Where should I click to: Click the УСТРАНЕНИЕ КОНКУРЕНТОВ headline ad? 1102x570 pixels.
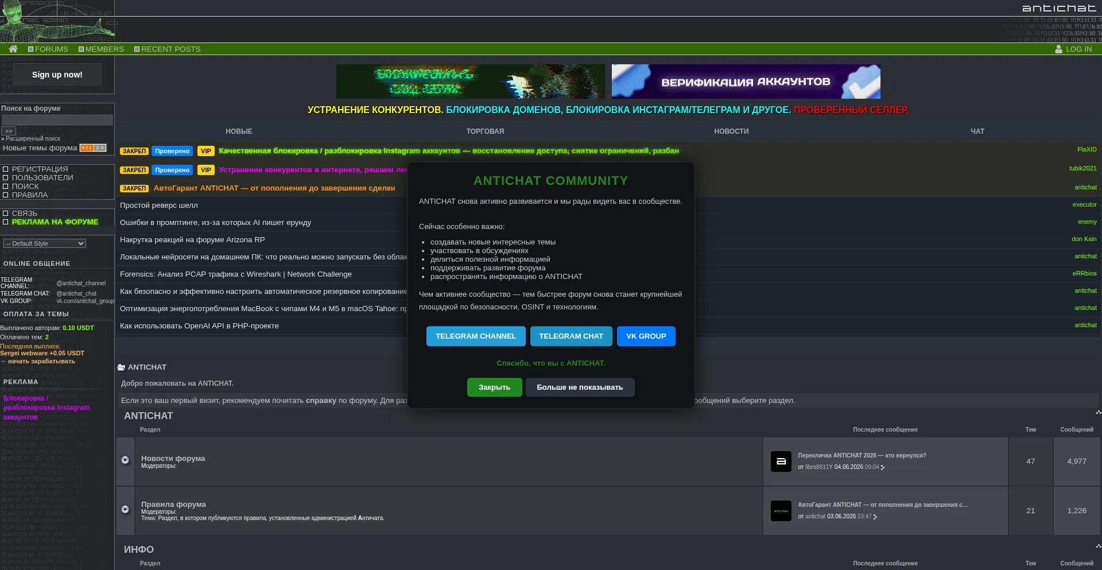[608, 110]
